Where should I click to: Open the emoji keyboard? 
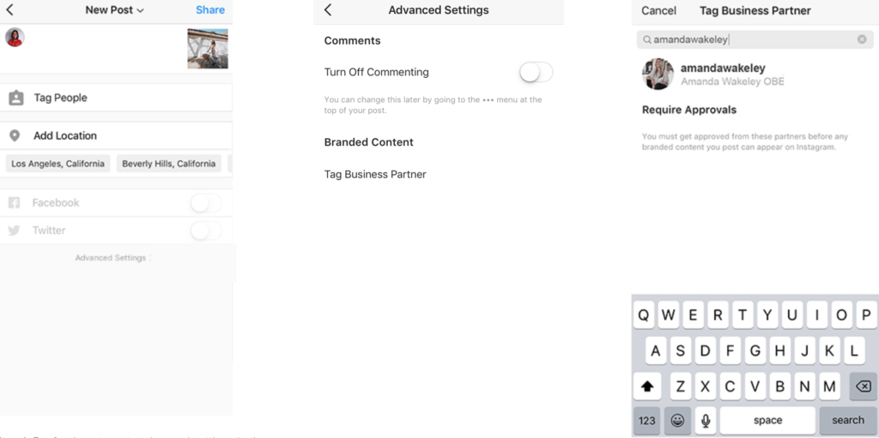tap(677, 420)
